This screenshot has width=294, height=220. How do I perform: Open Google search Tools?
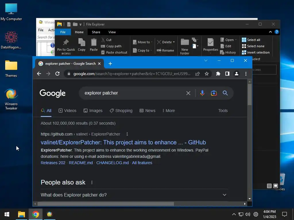pyautogui.click(x=223, y=111)
